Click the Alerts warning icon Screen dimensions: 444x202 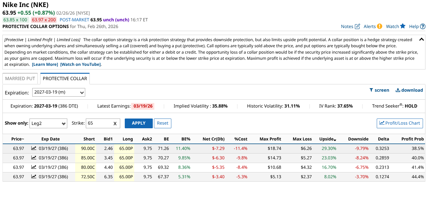pos(379,27)
